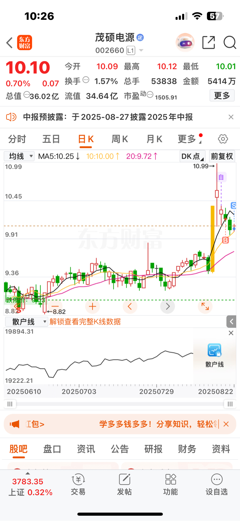This screenshot has width=240, height=521.
Task: Move chart right with right chevron
Action: [167, 306]
